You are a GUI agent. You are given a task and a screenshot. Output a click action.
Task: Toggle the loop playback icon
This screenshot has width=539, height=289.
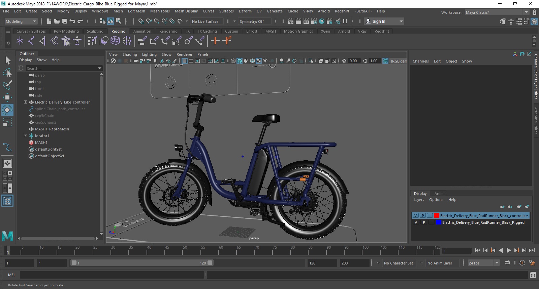[507, 263]
